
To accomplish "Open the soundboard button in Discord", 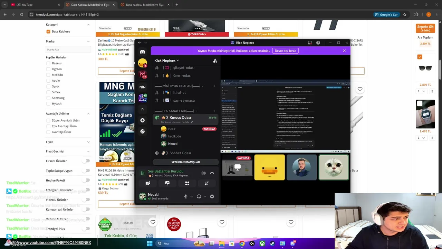I will coord(206,183).
